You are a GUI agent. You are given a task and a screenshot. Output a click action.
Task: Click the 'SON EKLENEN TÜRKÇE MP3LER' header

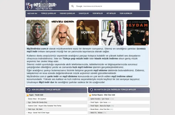tap(46, 90)
